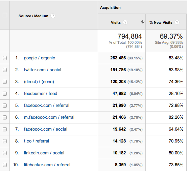This screenshot has width=187, height=171.
Task: Click the Site Avg: 69.33% text
Action: click(x=169, y=42)
